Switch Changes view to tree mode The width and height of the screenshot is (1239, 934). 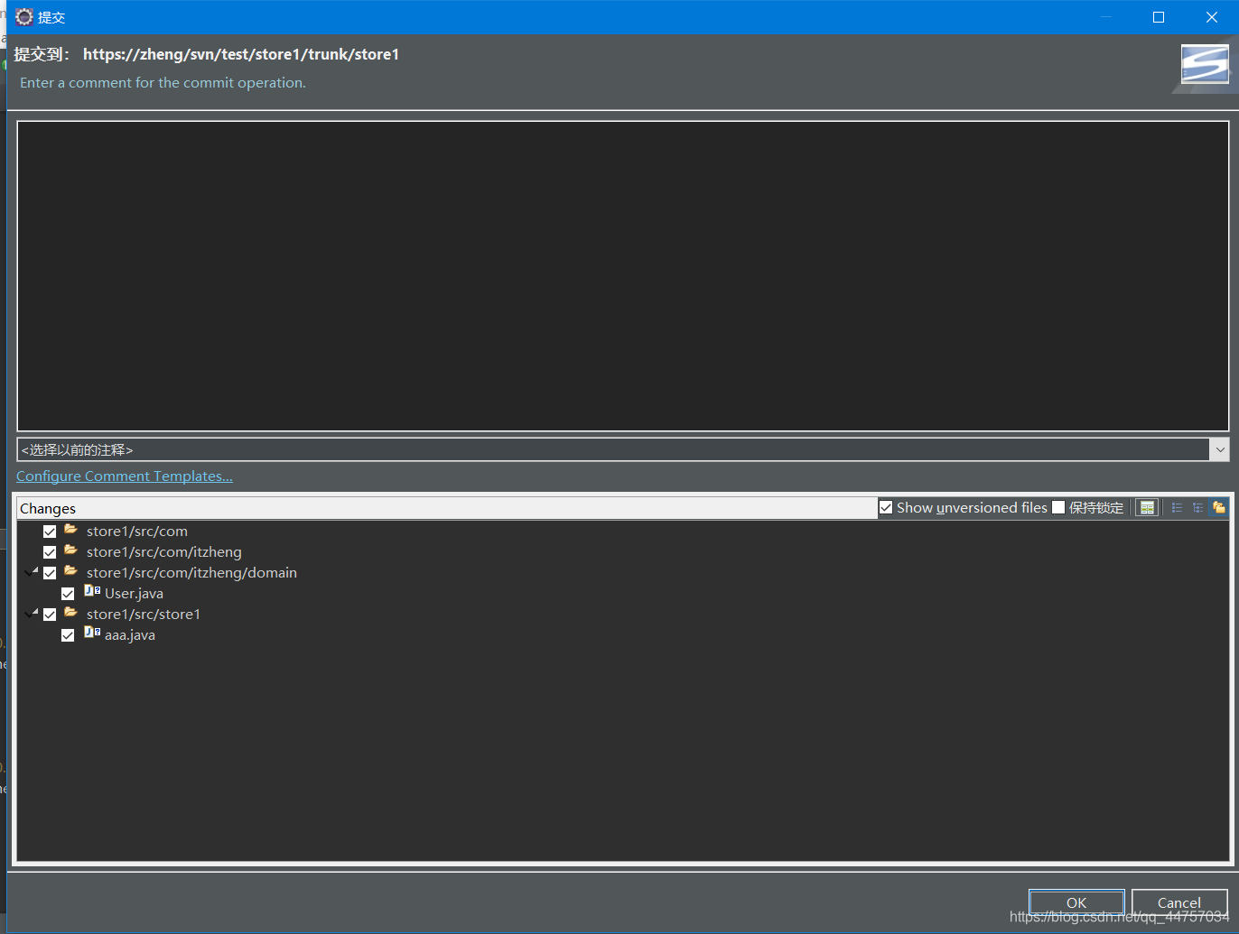coord(1198,508)
